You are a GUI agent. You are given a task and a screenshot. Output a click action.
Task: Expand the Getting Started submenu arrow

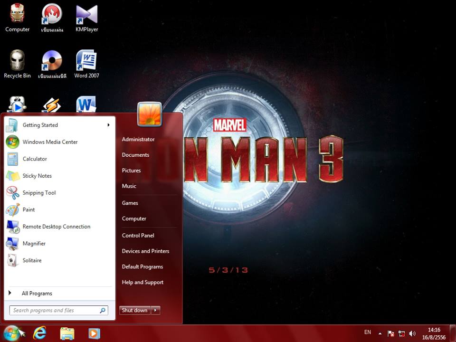(108, 125)
